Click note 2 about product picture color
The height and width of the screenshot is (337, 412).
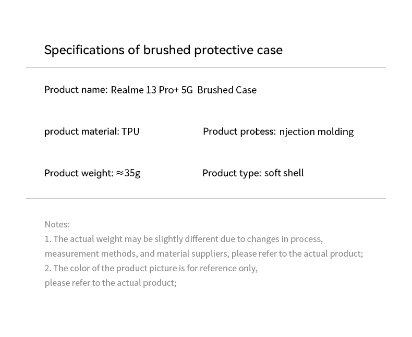pos(151,268)
